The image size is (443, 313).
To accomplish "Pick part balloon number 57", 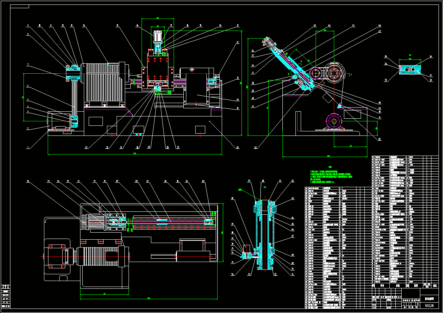I will pyautogui.click(x=431, y=76).
